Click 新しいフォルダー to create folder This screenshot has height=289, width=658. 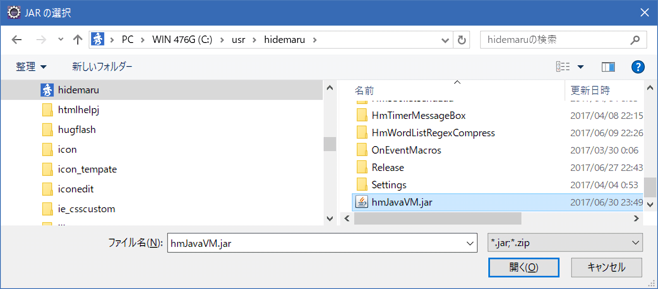pos(102,67)
